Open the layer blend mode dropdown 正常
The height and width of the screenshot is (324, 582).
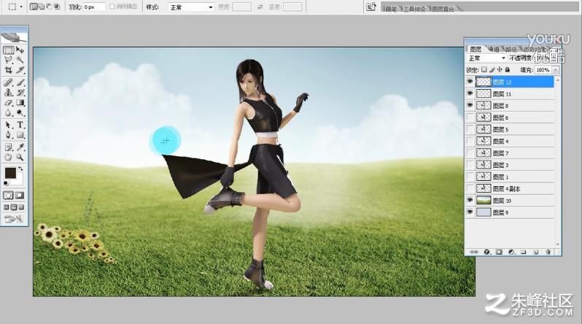[x=486, y=58]
